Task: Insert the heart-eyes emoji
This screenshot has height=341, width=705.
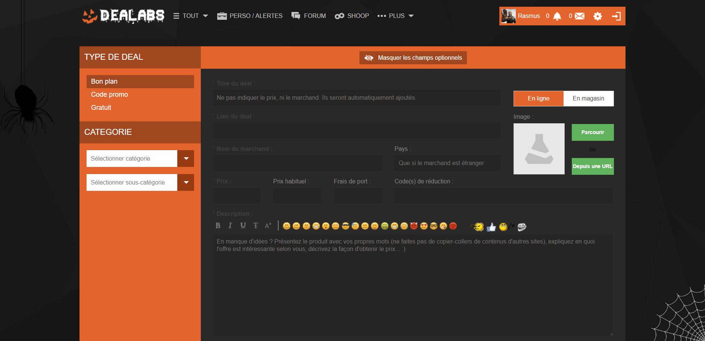Action: [424, 226]
